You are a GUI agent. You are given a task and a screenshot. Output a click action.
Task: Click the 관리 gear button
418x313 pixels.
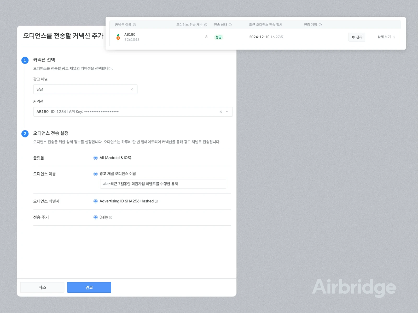[357, 37]
